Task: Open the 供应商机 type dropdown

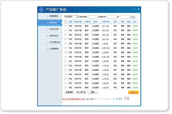Action: (77, 17)
